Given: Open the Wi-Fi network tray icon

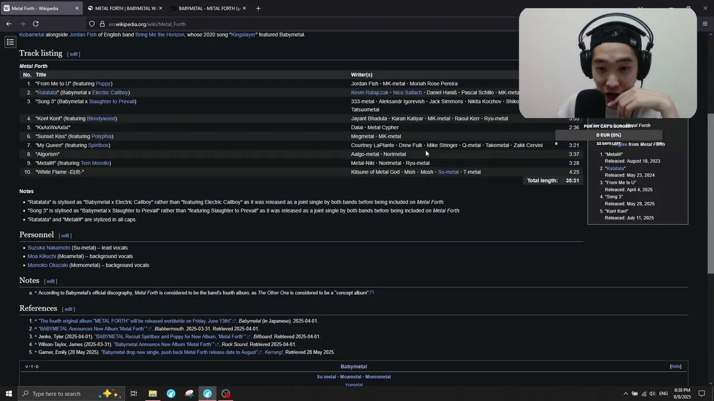Looking at the screenshot, I should pos(644,394).
